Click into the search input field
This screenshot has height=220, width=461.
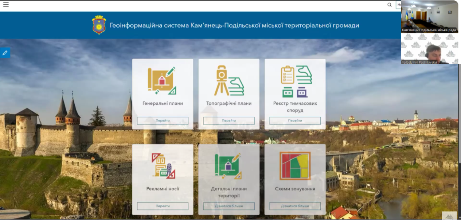[398, 5]
